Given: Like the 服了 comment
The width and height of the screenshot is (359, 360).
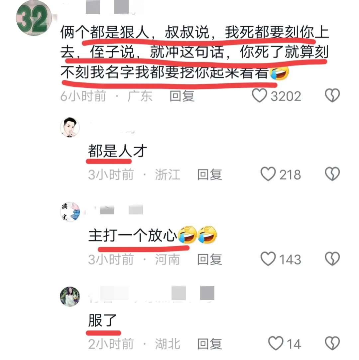Looking at the screenshot, I should (x=276, y=343).
